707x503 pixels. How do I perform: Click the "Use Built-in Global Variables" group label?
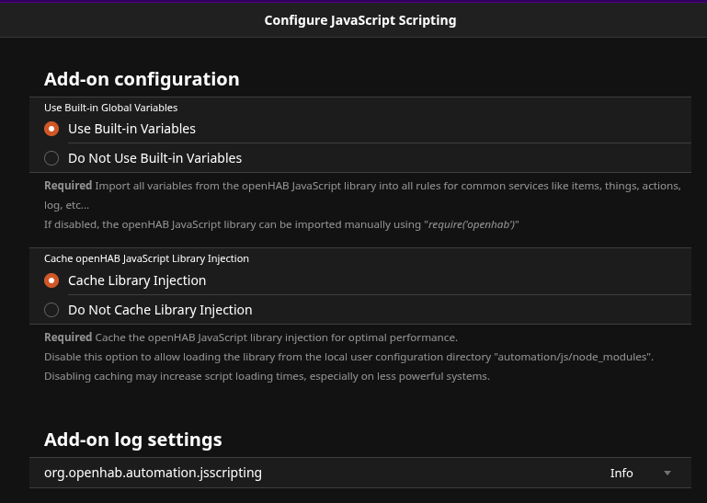click(110, 108)
